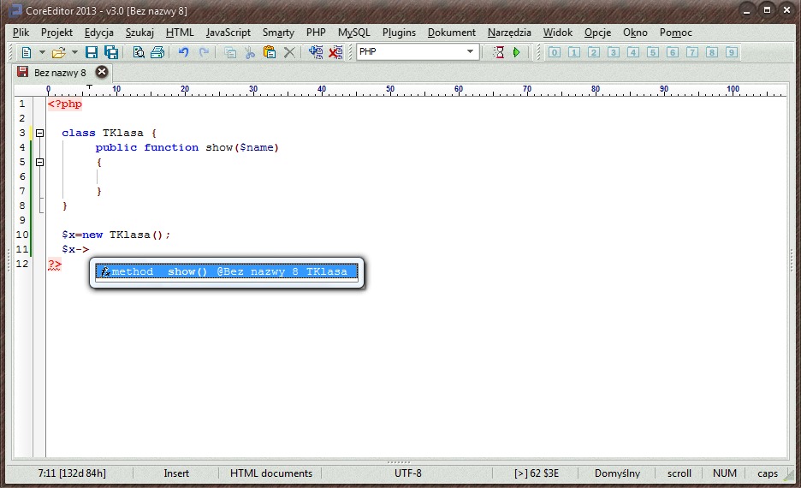Select bookmark folder 3
Image resolution: width=801 pixels, height=488 pixels.
point(614,52)
